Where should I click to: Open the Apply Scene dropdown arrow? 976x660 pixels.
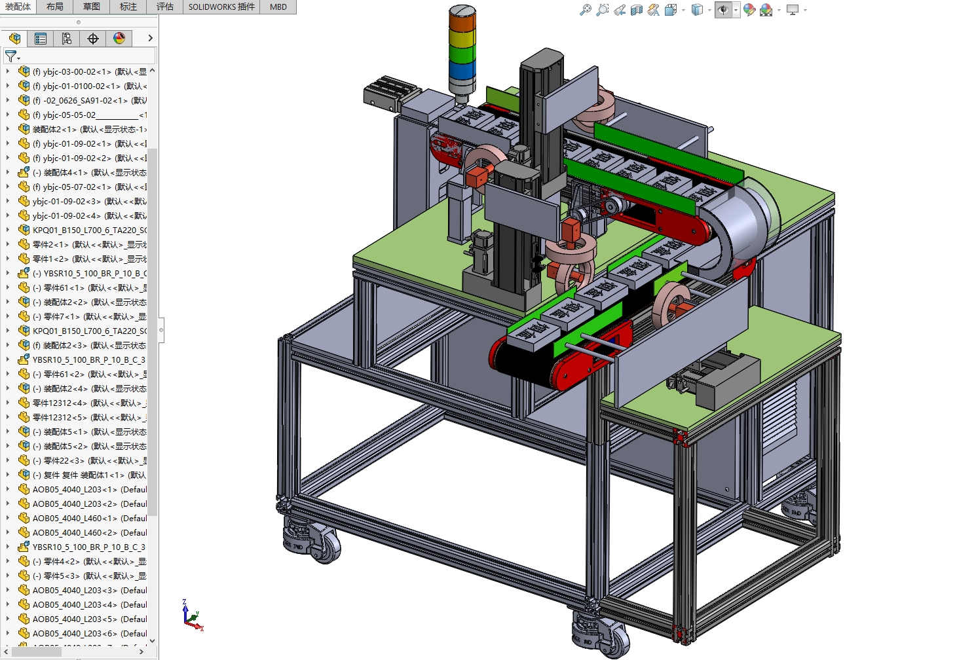click(778, 10)
